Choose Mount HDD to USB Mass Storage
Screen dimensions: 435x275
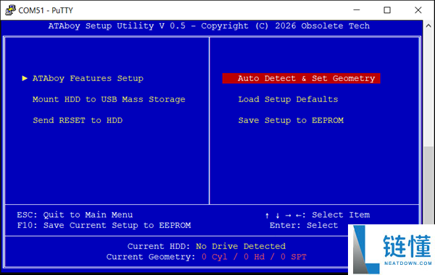(109, 99)
